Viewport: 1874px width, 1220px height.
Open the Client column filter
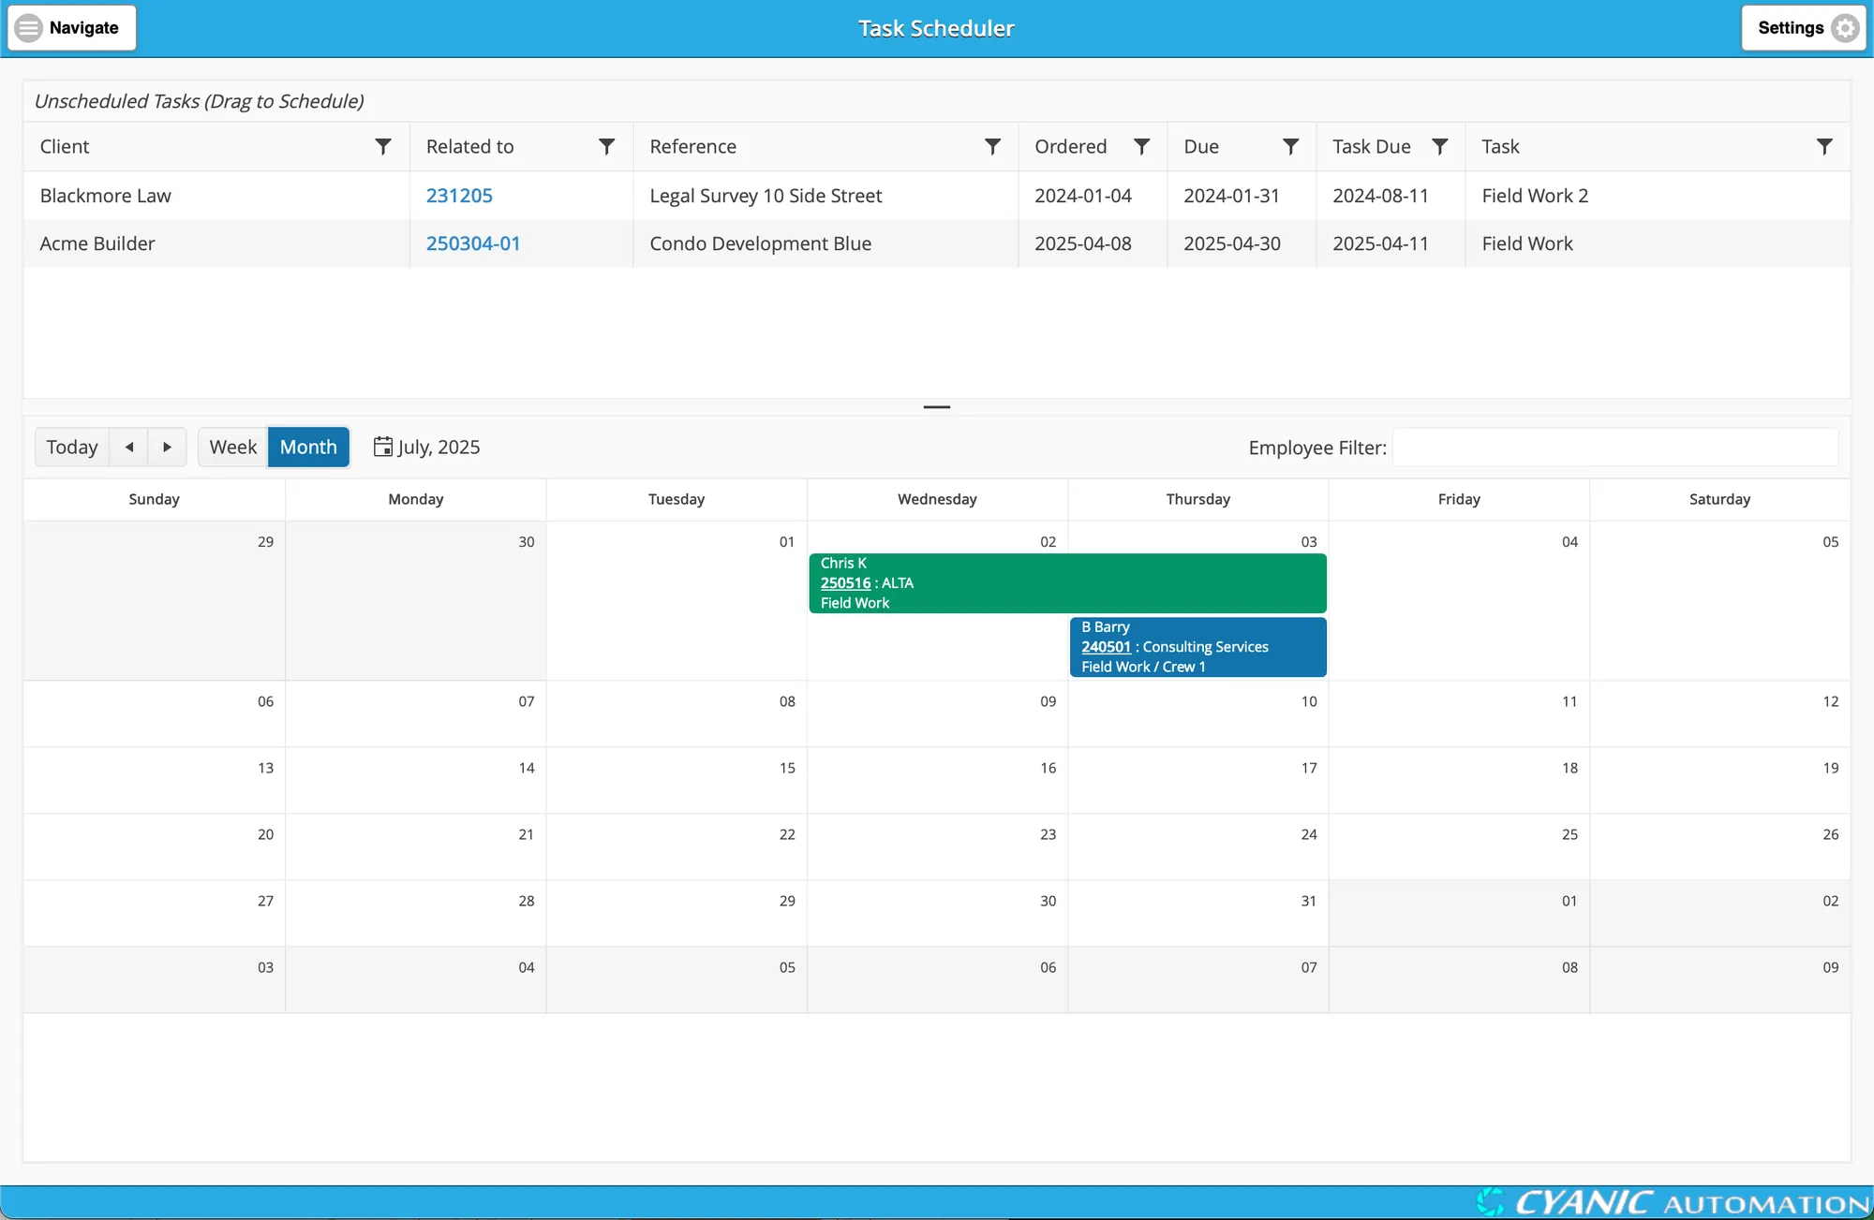(x=382, y=146)
